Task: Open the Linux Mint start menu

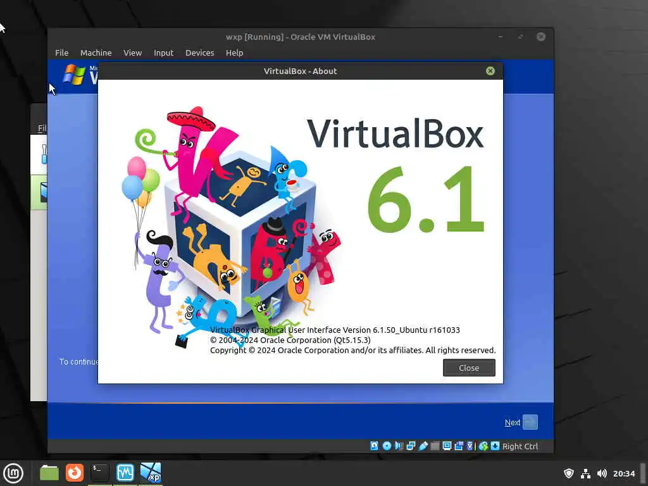Action: pos(13,473)
